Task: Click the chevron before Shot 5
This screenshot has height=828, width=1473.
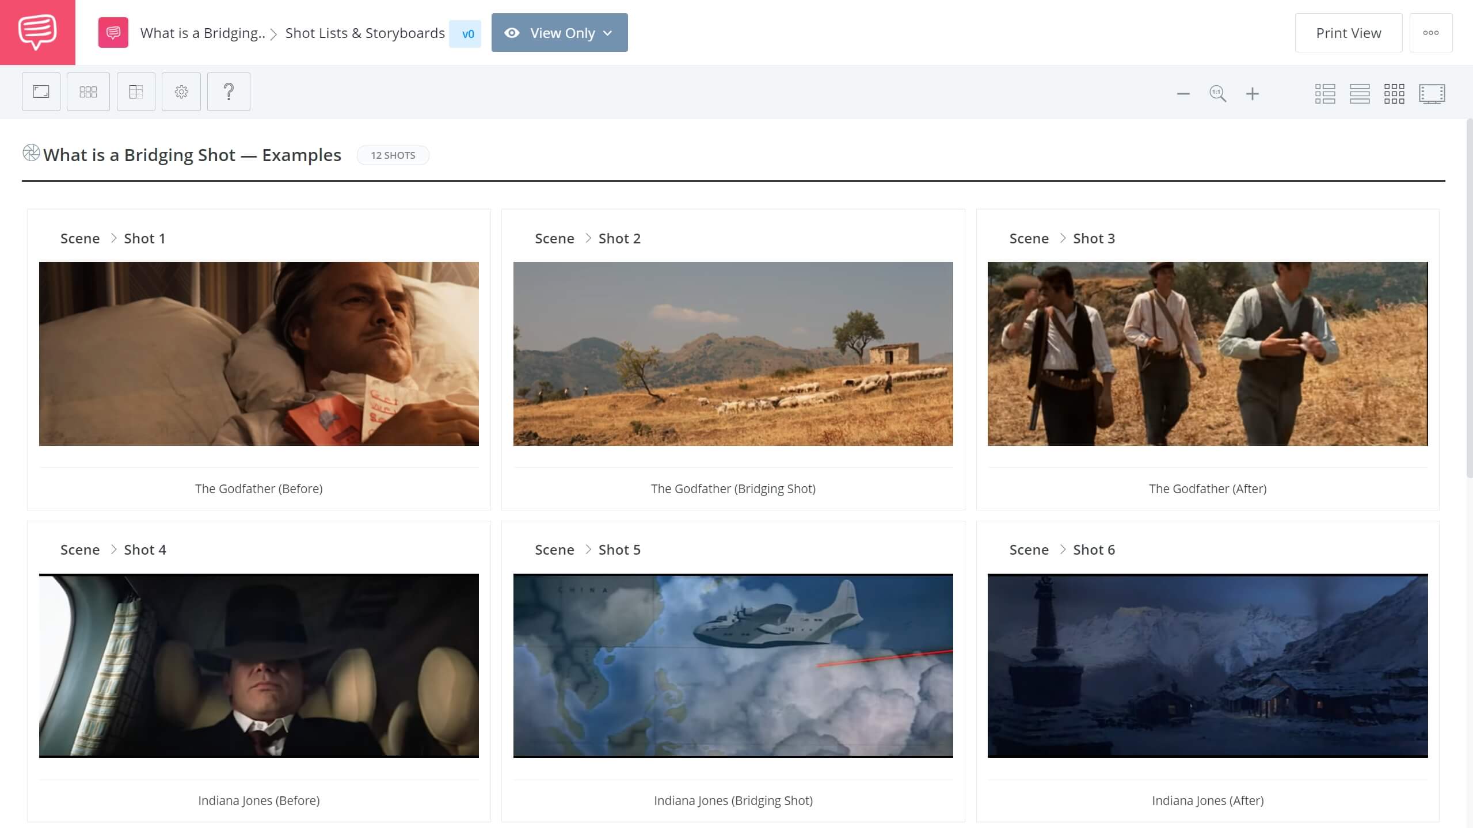Action: (x=588, y=550)
